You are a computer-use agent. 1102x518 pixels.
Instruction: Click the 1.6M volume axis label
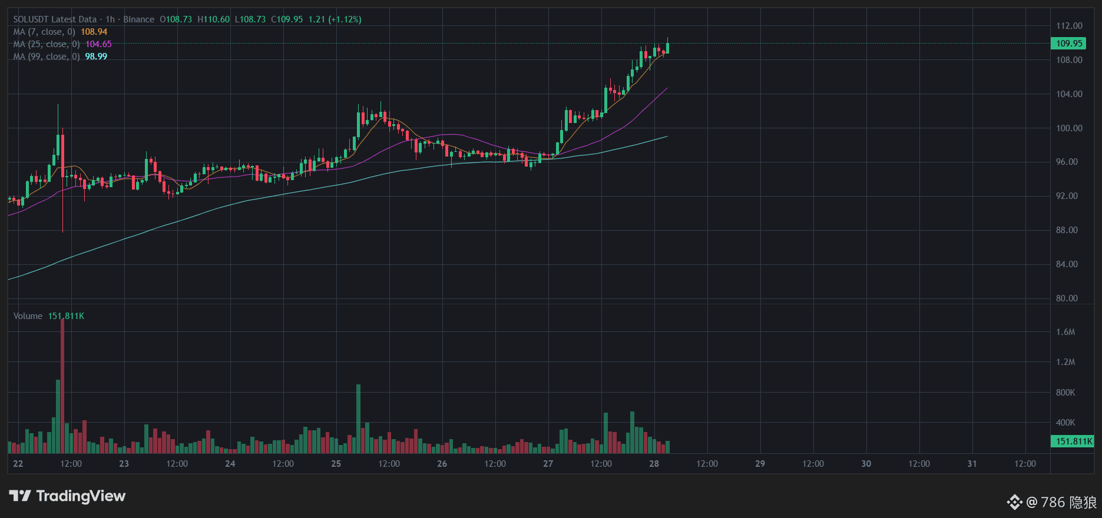point(1065,332)
